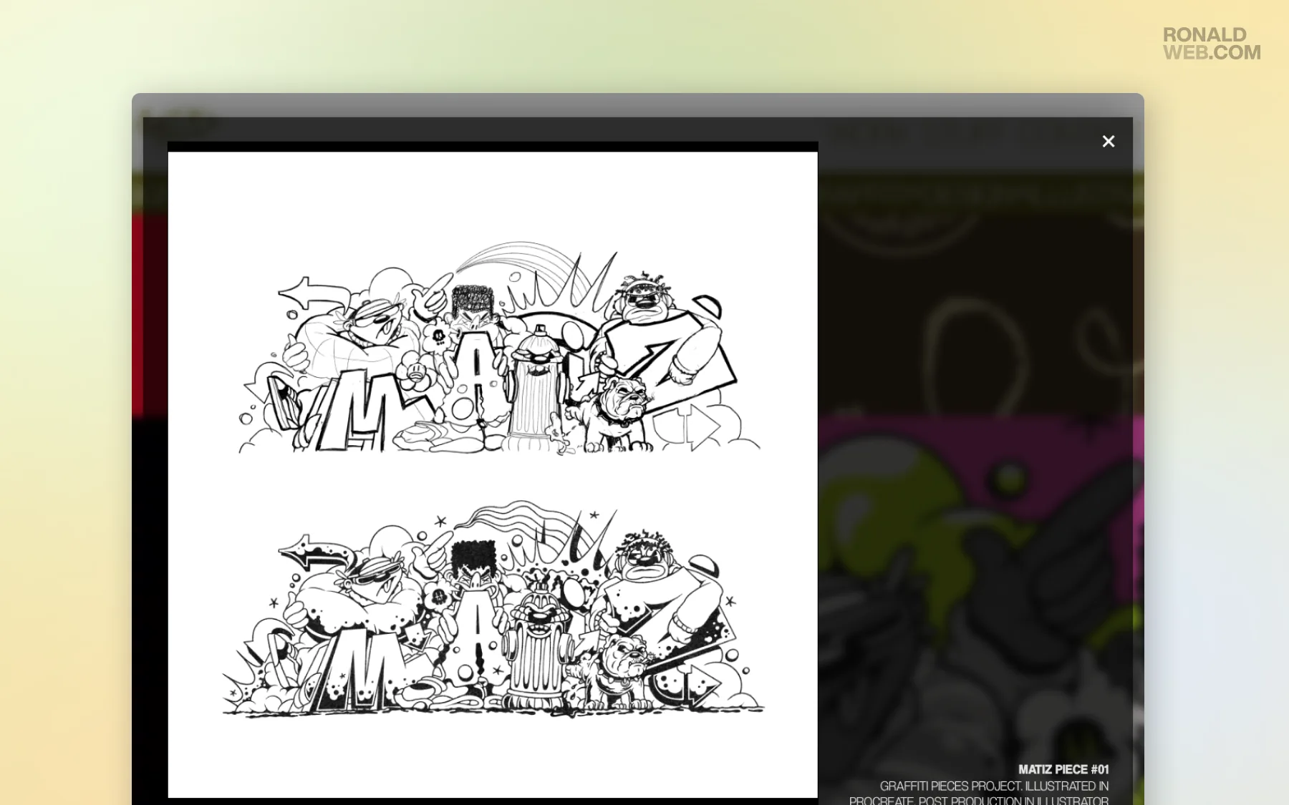
Task: Click the blurred red strip left of the artwork
Action: click(x=150, y=315)
